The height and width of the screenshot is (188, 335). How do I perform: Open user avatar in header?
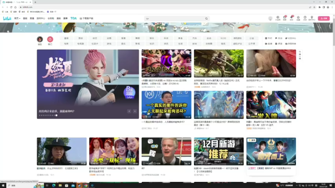[270, 18]
